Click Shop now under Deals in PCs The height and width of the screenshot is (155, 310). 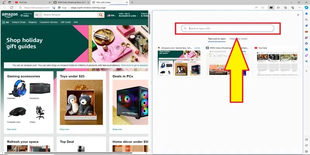(117, 129)
